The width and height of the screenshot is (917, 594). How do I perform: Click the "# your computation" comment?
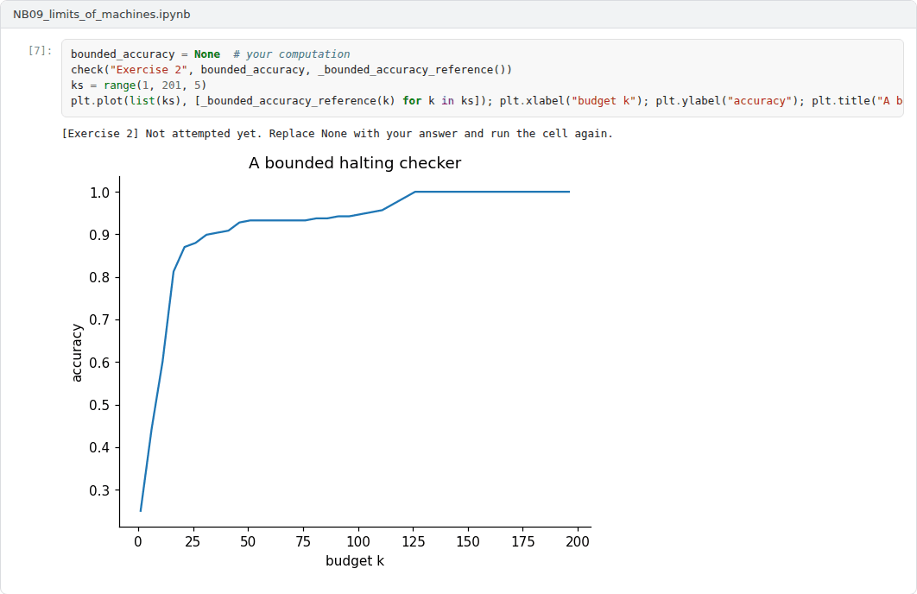292,54
